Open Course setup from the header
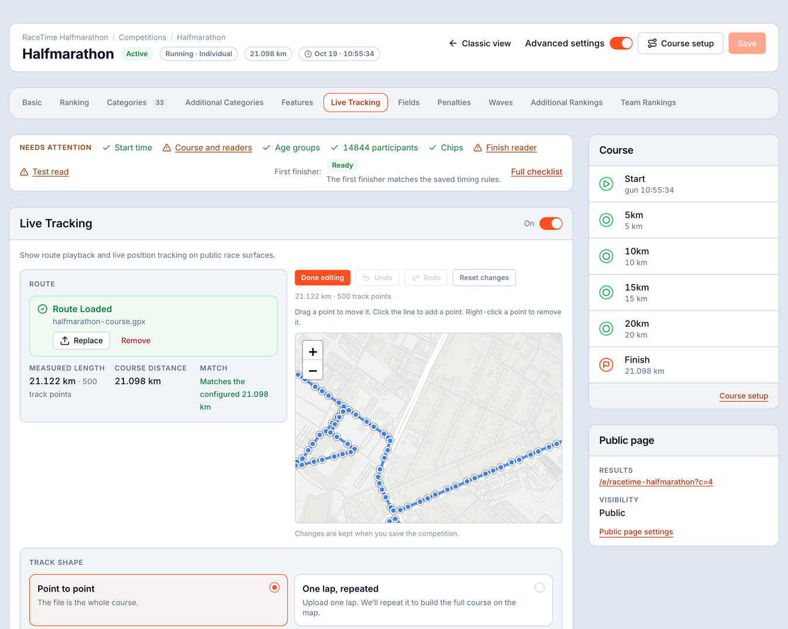 pyautogui.click(x=680, y=43)
